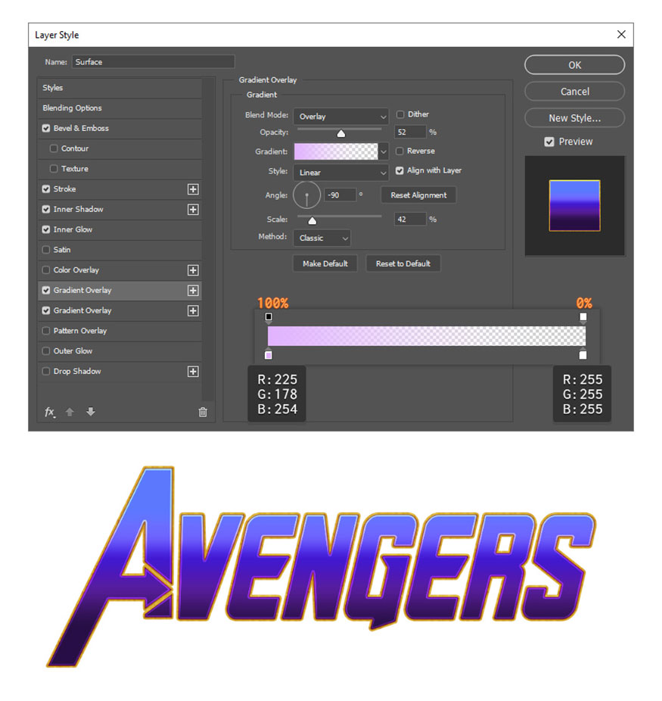Screen dimensions: 662x701
Task: Open the fx effects menu icon
Action: 50,412
